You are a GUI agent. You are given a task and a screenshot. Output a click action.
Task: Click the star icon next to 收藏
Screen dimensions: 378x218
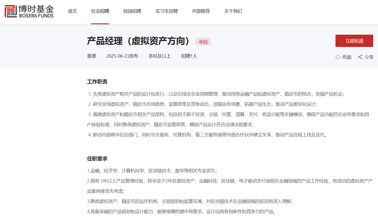(338, 57)
